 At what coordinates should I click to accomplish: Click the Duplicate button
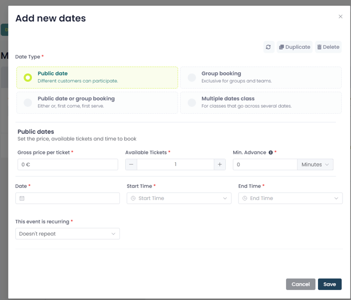click(294, 47)
